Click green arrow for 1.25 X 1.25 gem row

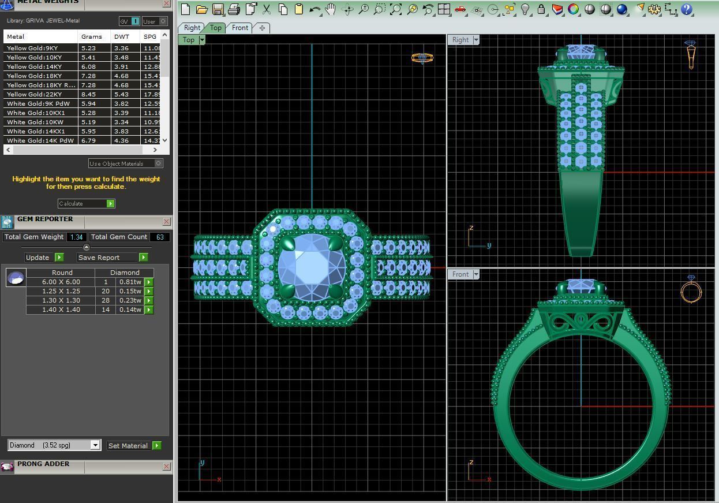149,291
